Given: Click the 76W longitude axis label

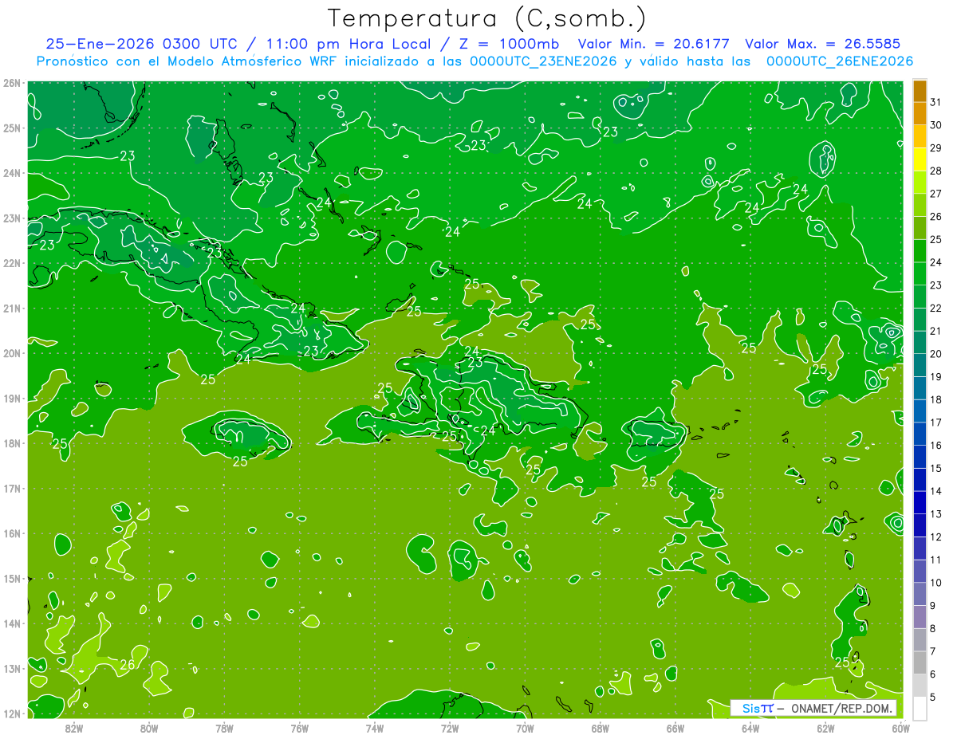Looking at the screenshot, I should pos(300,728).
